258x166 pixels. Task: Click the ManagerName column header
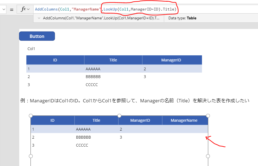point(185,120)
